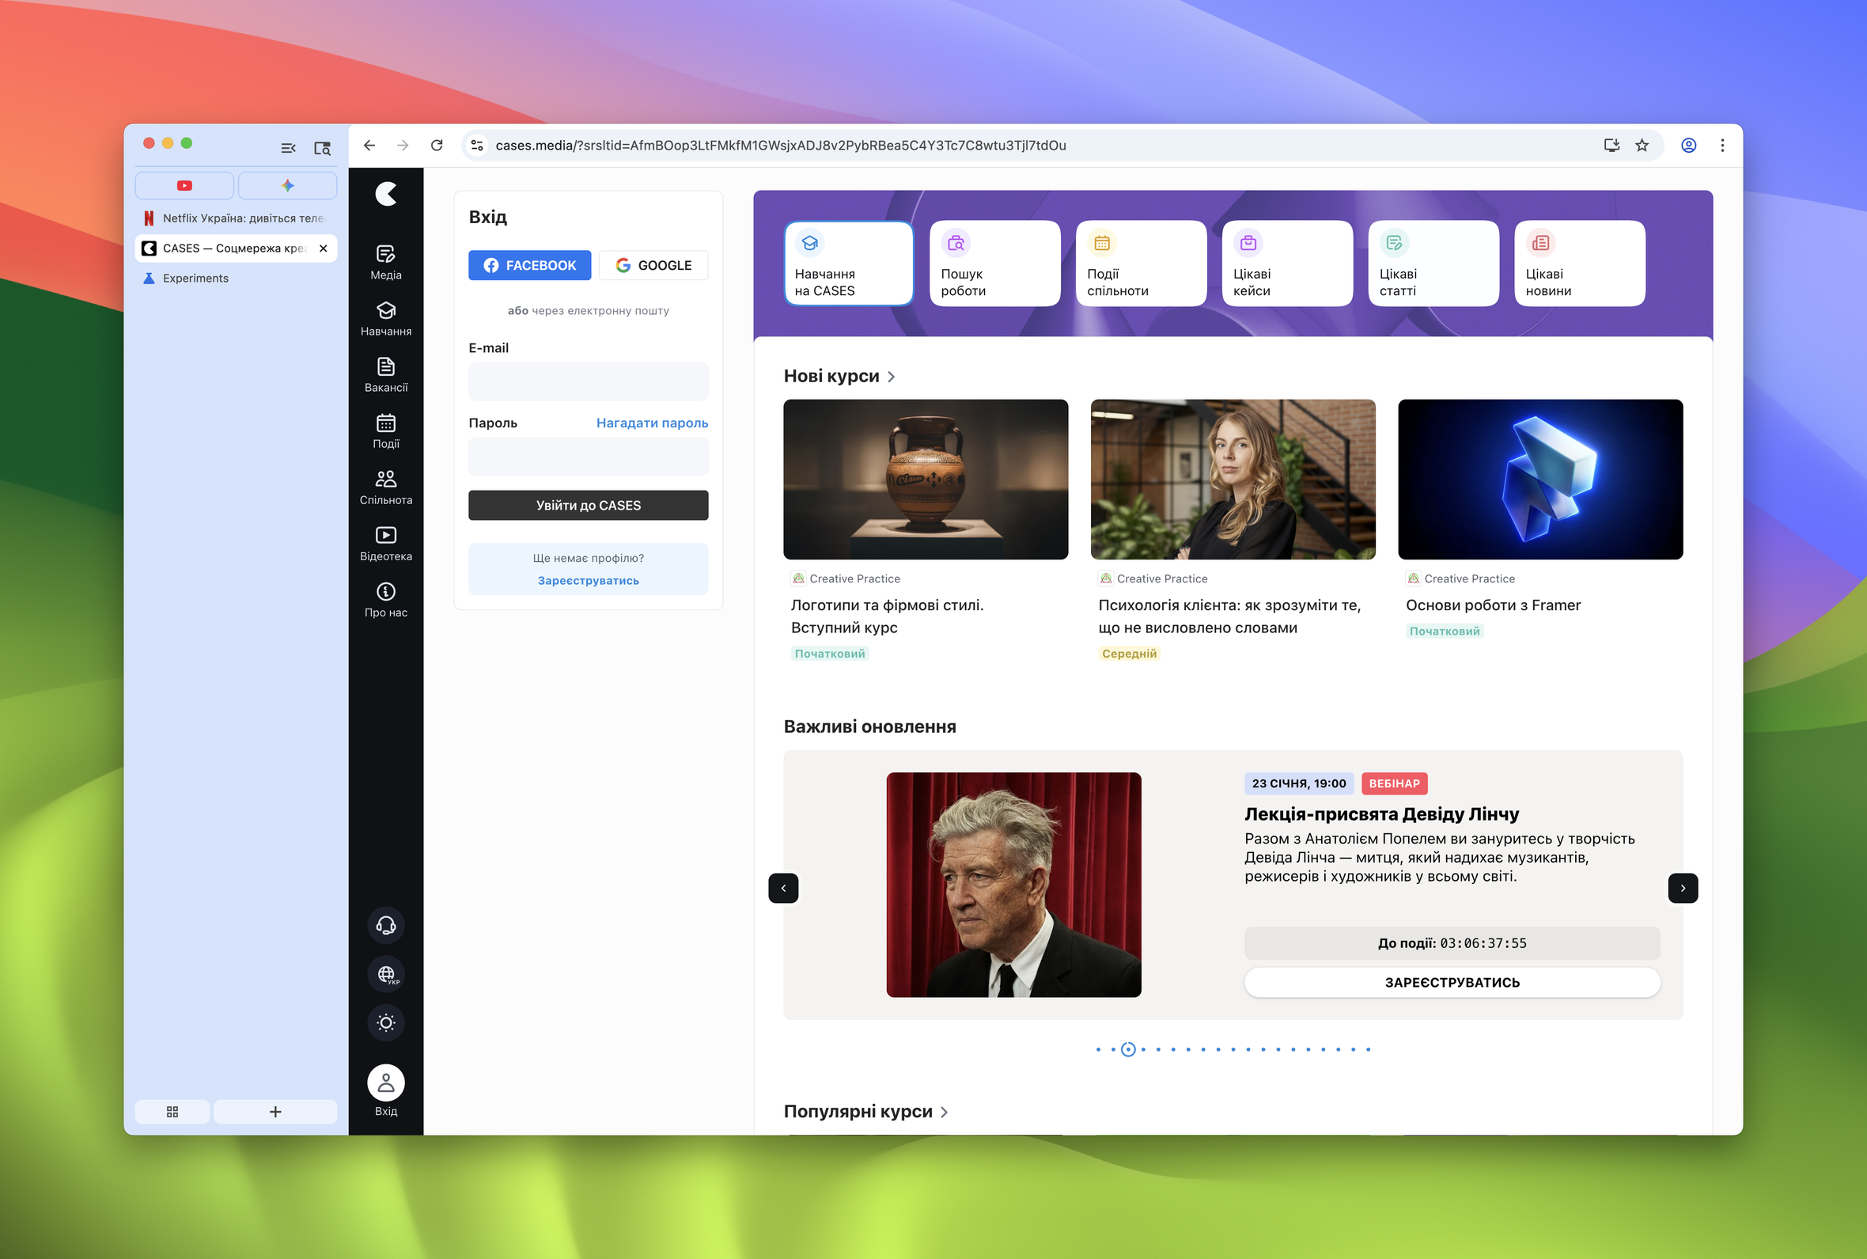Open Chrome three-dot menu
This screenshot has width=1867, height=1259.
(1721, 146)
